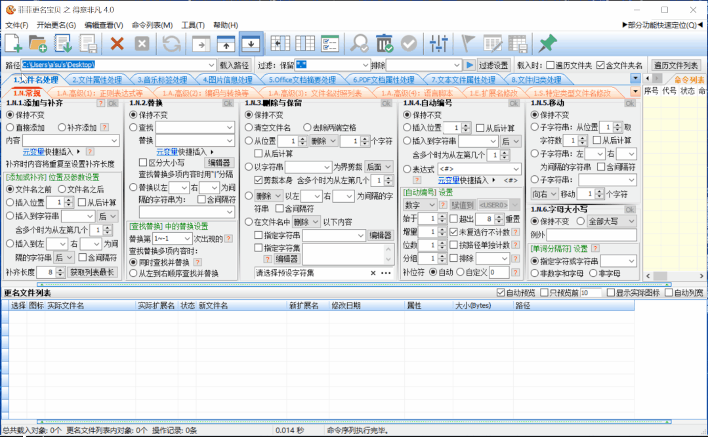Screen dimensions: 708x437
Task: Open the 全部大写 case dropdown
Action: pos(612,221)
